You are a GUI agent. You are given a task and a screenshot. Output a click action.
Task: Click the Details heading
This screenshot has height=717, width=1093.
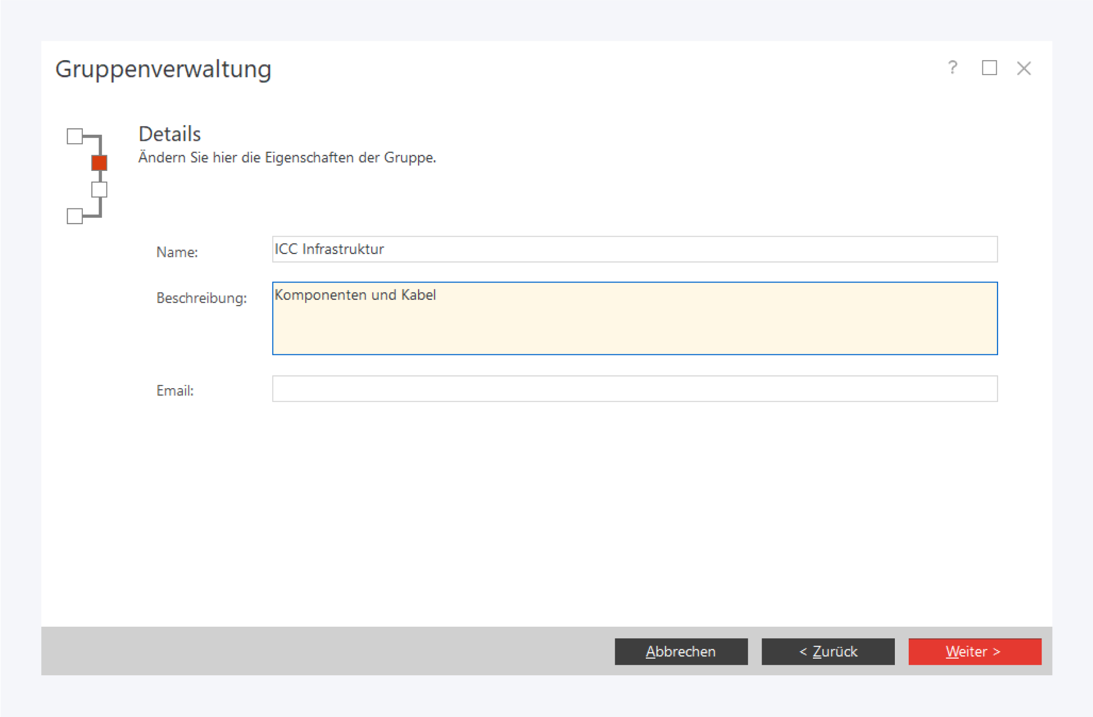(x=169, y=134)
